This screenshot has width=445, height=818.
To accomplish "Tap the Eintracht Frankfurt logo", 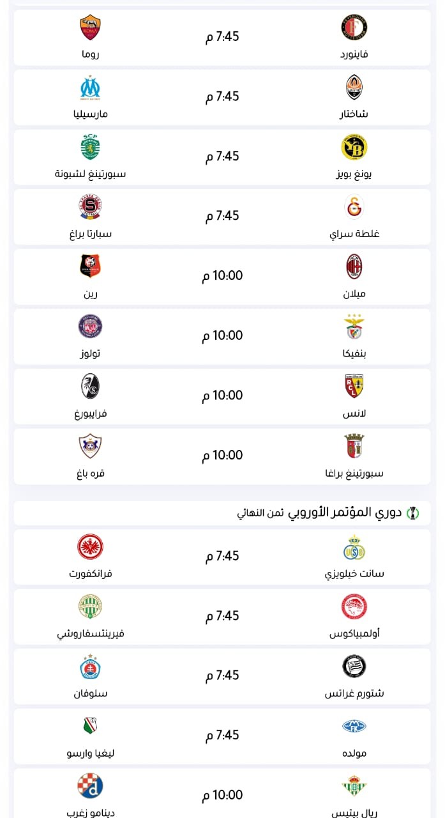I will click(90, 547).
